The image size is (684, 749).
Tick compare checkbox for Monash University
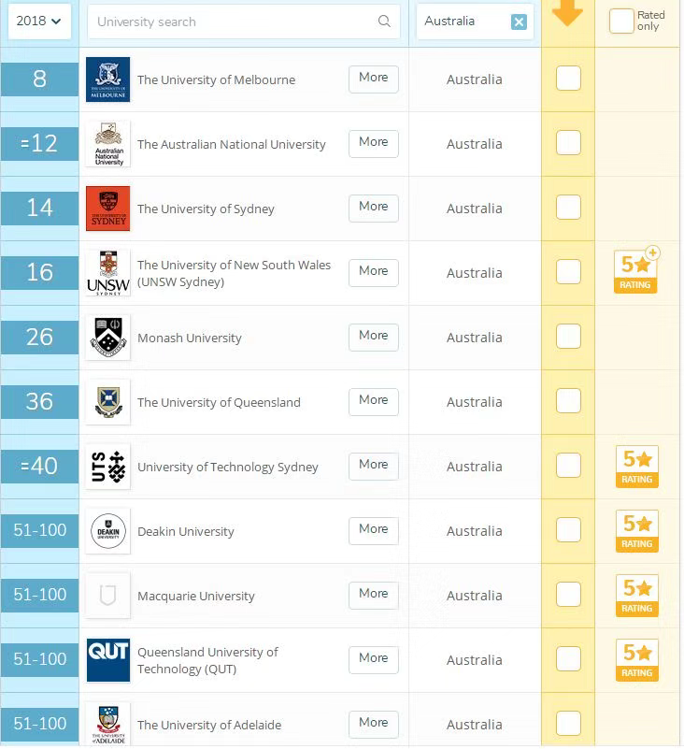click(x=568, y=338)
